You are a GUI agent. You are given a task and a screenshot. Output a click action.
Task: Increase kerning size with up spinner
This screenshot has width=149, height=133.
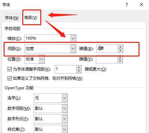click(79, 68)
